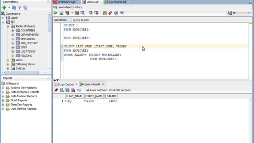Close the Query Result tab
Screen dimensions: 254x143
(103, 84)
